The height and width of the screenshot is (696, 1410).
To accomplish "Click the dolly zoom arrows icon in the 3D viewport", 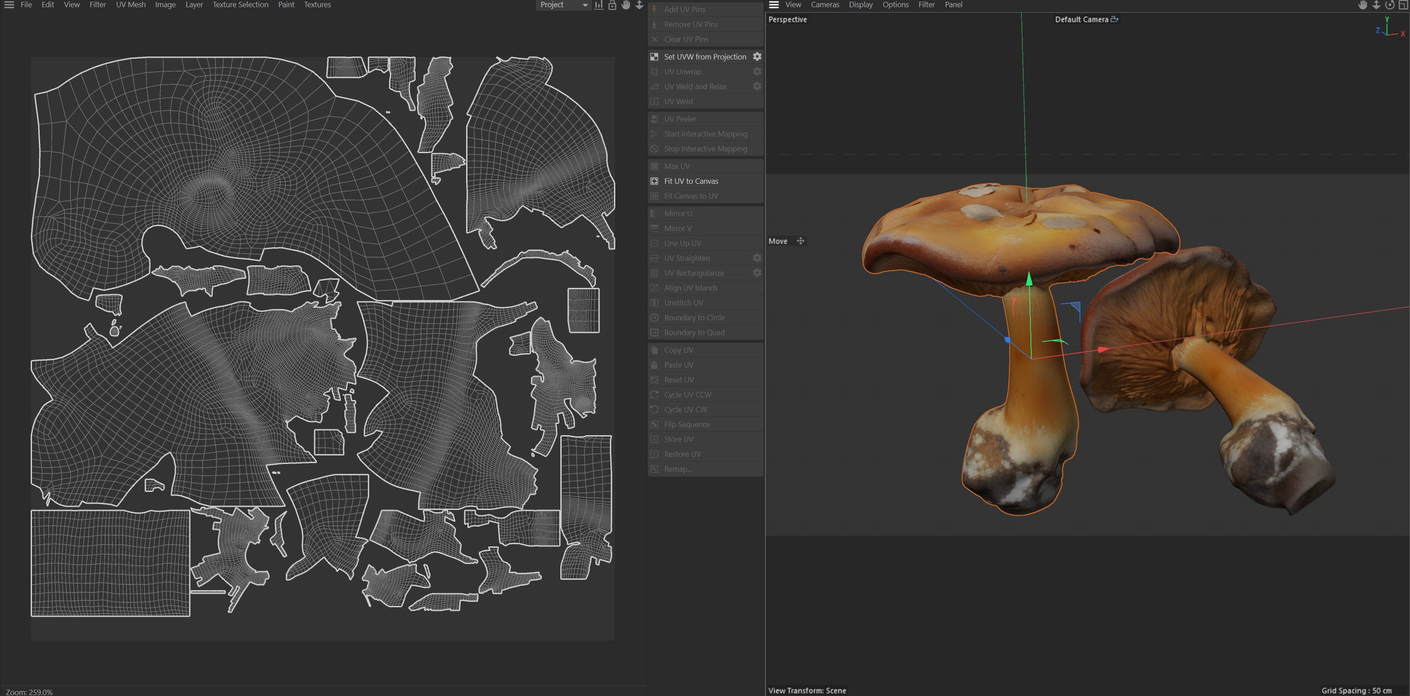I will (1376, 5).
